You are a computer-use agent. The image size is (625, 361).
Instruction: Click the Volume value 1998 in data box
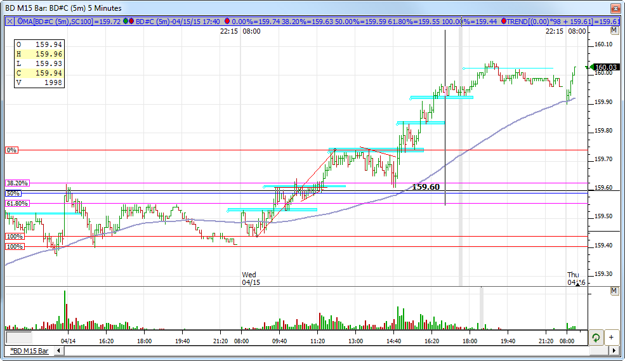[53, 83]
